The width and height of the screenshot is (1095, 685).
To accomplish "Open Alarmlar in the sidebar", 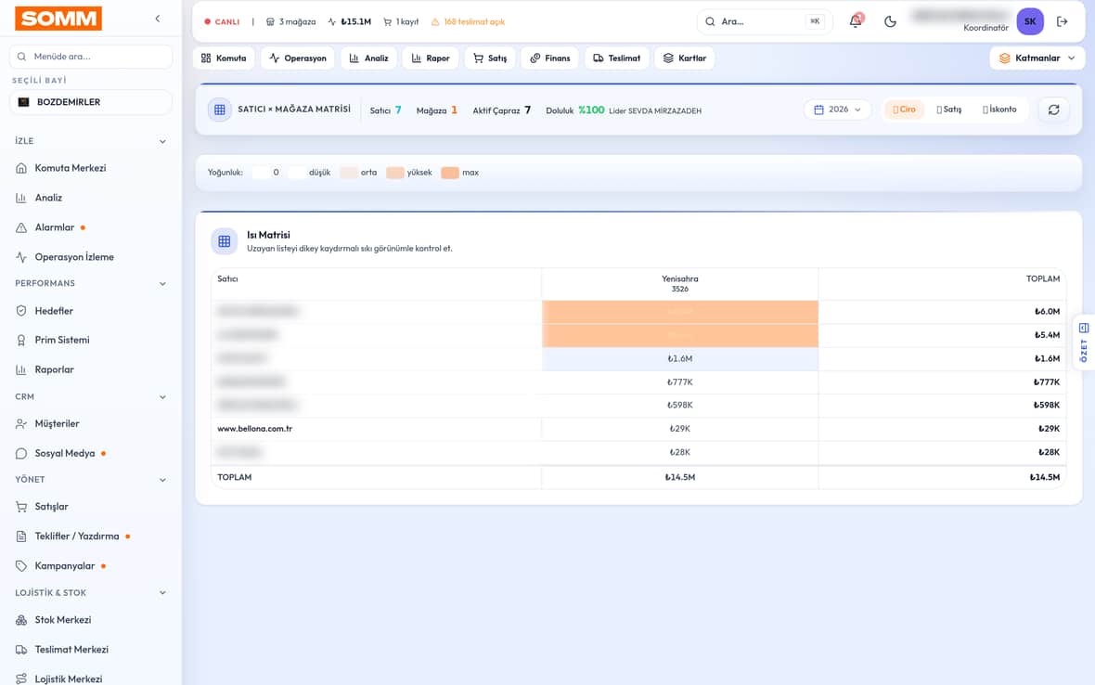I will pyautogui.click(x=55, y=227).
